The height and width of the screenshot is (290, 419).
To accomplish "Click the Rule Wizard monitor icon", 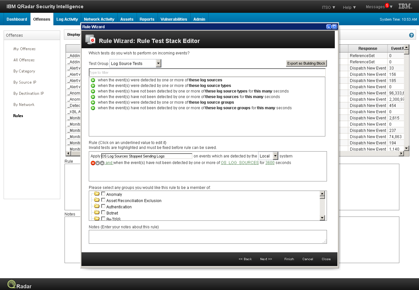I will click(90, 39).
